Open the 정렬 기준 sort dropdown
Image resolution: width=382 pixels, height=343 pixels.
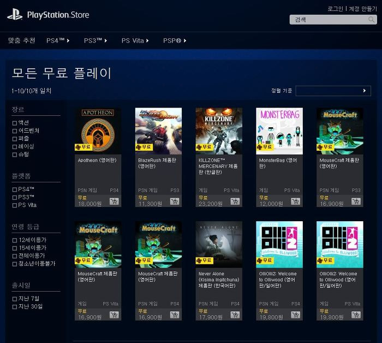[333, 91]
